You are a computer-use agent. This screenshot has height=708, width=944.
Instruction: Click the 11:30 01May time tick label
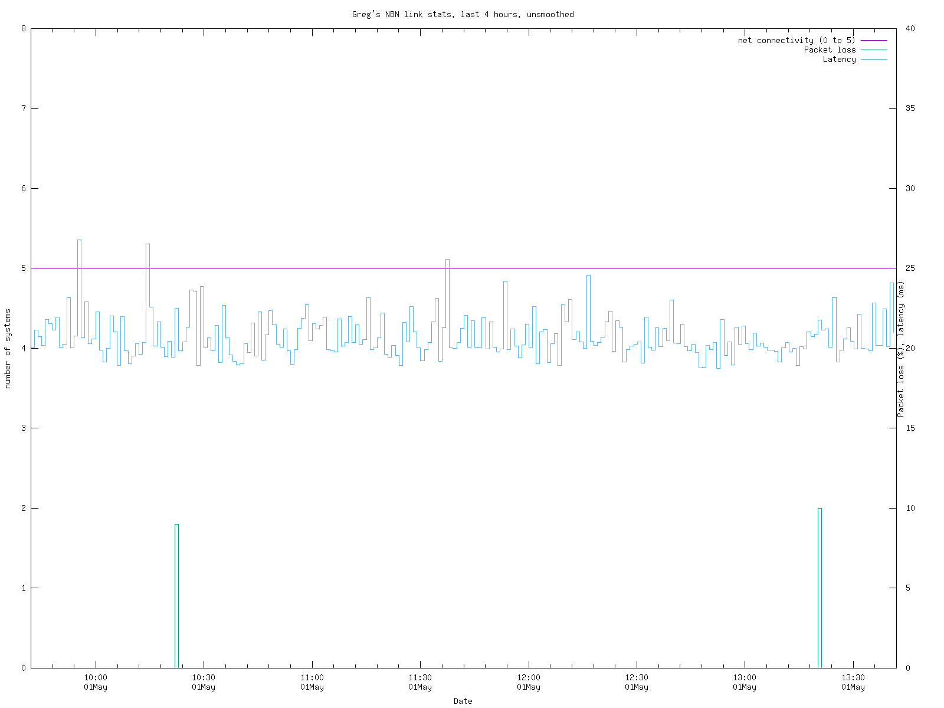point(420,682)
